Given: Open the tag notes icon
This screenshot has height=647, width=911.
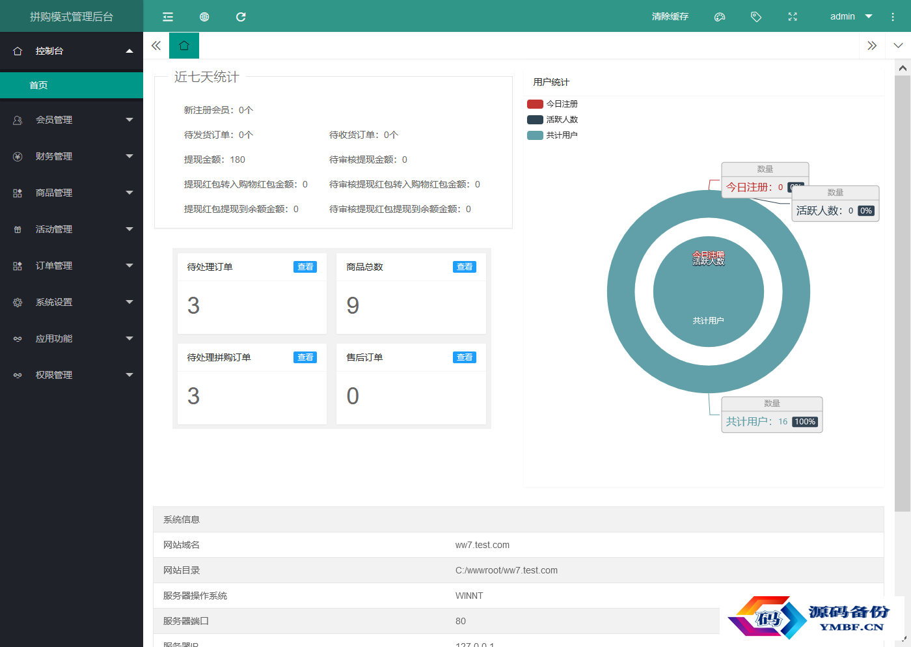Looking at the screenshot, I should (756, 17).
